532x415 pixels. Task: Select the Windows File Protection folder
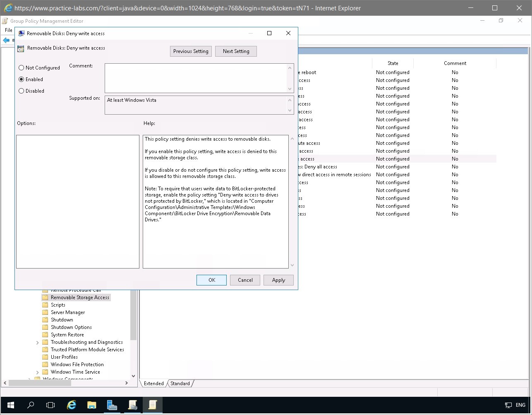pyautogui.click(x=77, y=364)
